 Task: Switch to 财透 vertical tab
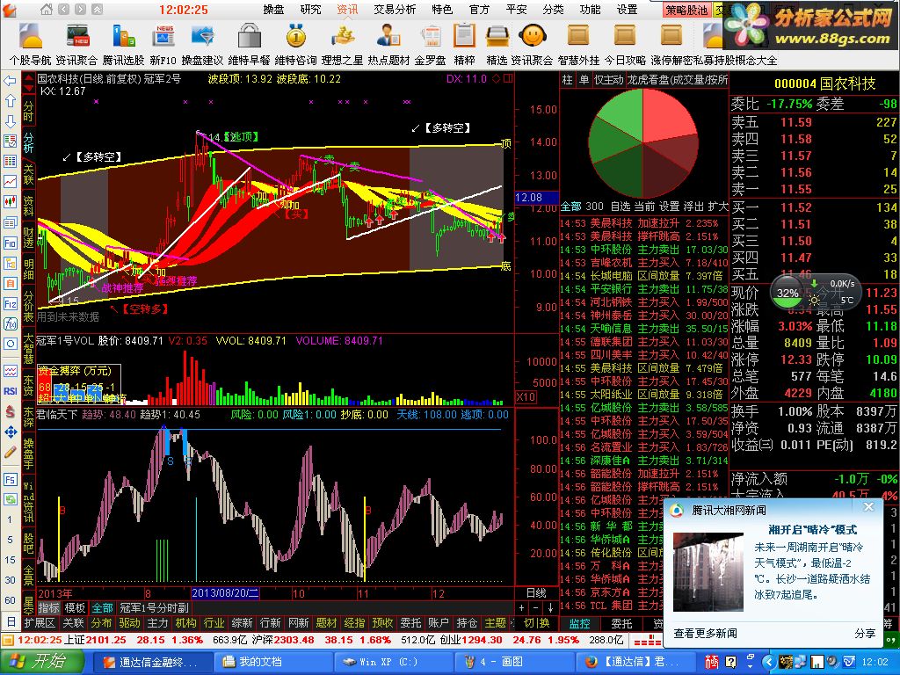tap(28, 237)
